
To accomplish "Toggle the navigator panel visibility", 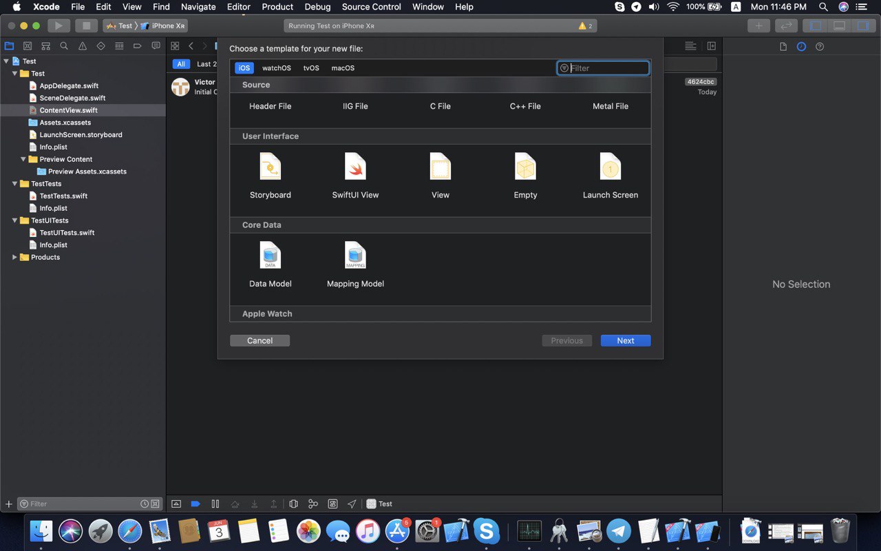I will 816,25.
